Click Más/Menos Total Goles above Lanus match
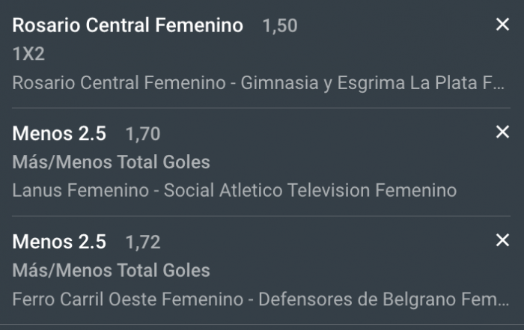Screen dimensions: 524x330 click(111, 162)
